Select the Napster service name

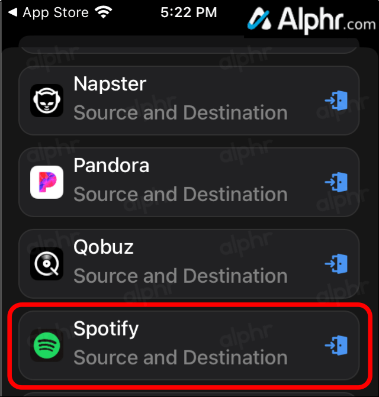pyautogui.click(x=110, y=84)
